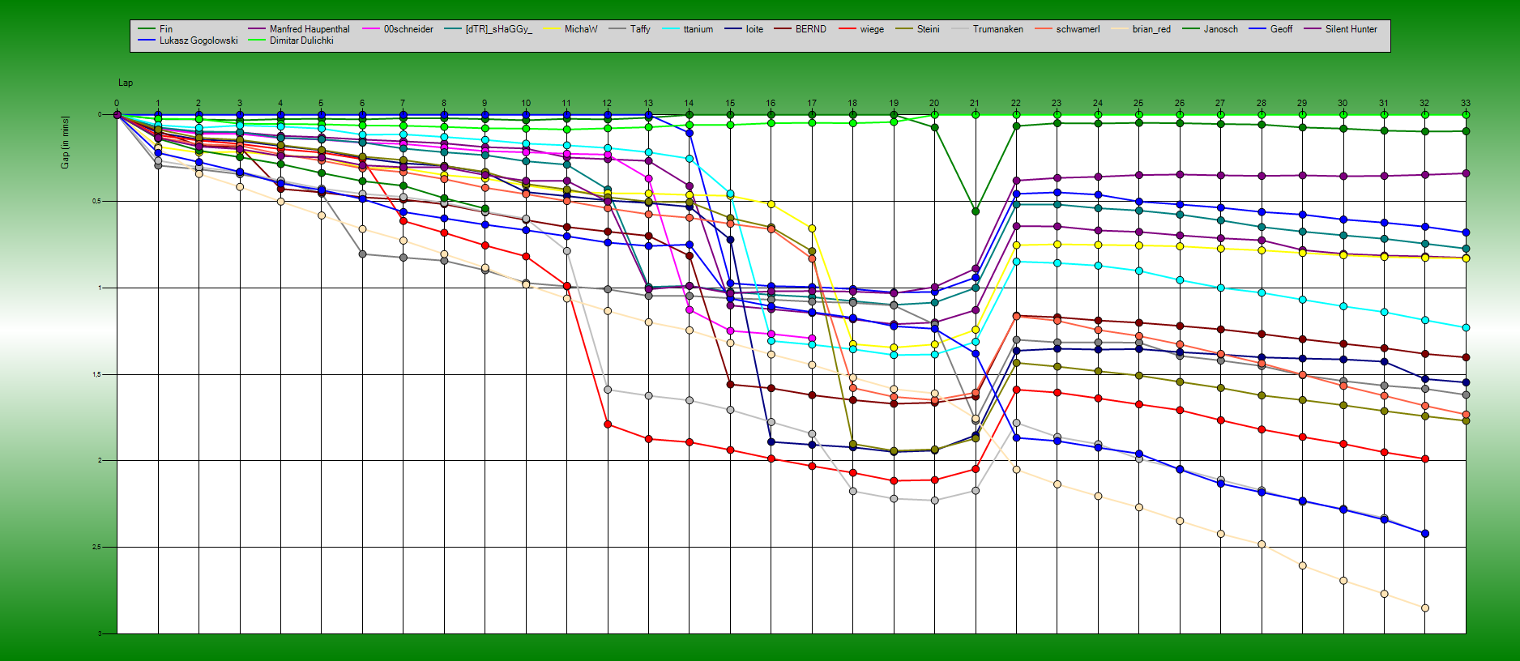The image size is (1520, 661).
Task: Click lap number 33 on the axis
Action: click(1466, 104)
